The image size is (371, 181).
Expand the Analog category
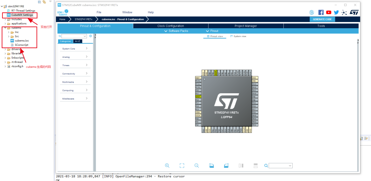pyautogui.click(x=75, y=57)
